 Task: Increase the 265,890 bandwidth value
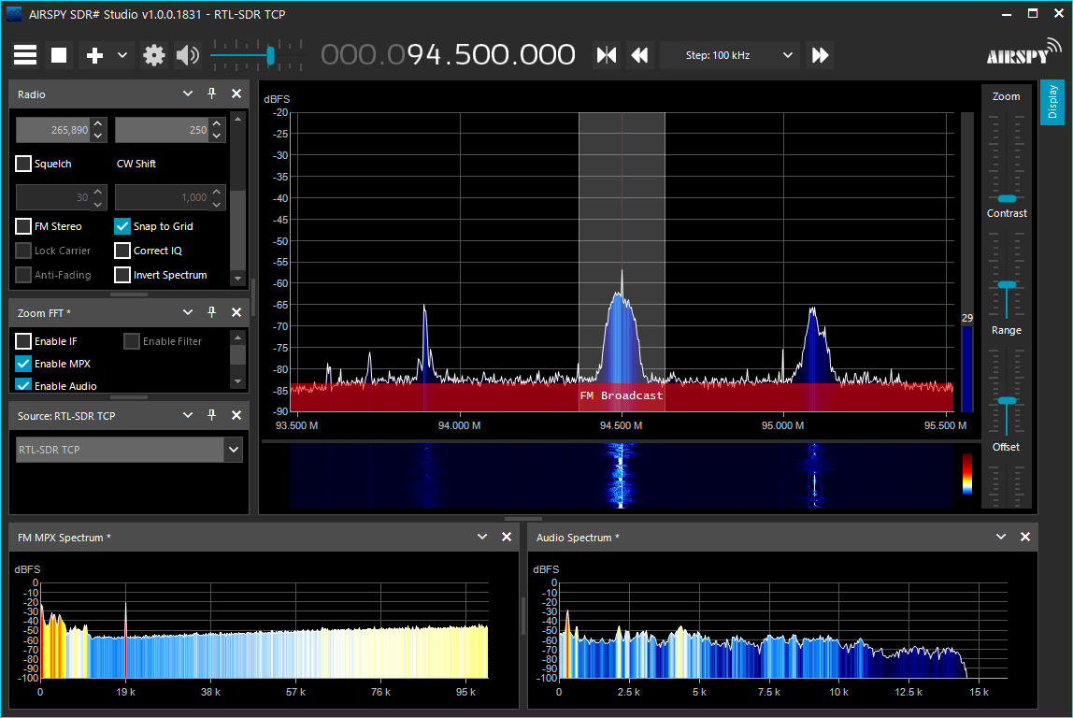click(98, 124)
